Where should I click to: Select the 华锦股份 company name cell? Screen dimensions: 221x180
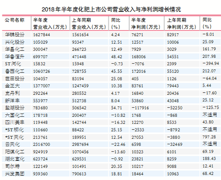click(15, 34)
